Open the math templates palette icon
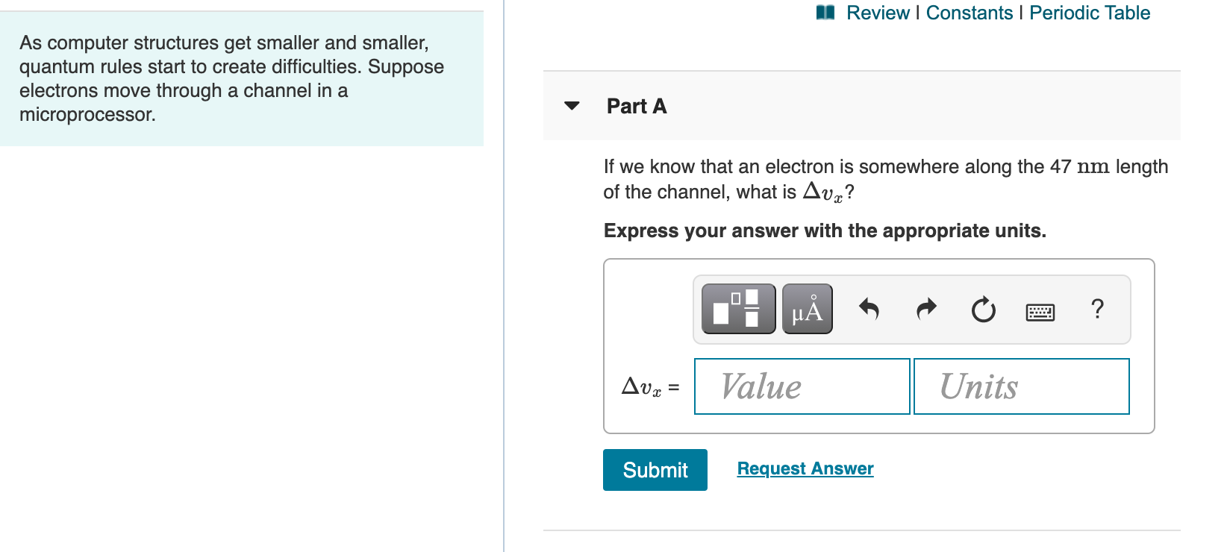The image size is (1227, 552). pyautogui.click(x=737, y=308)
